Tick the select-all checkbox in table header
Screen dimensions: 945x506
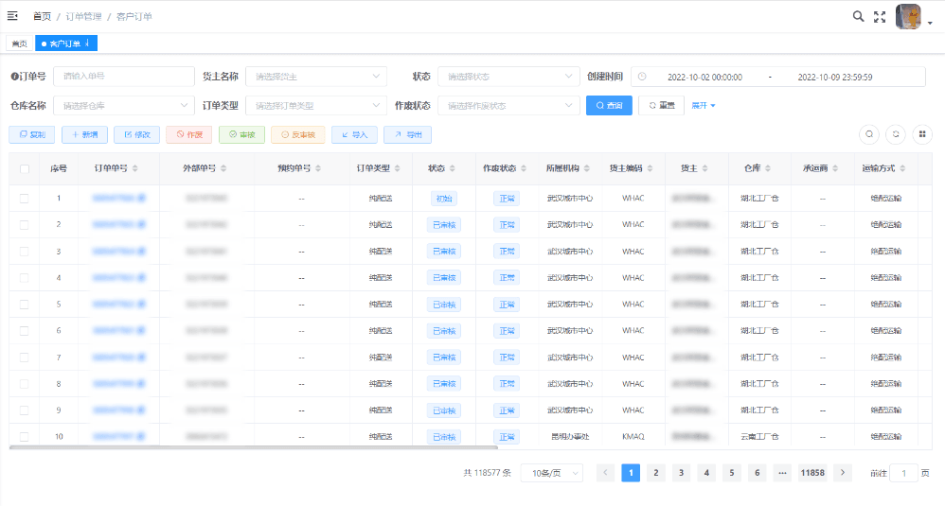point(25,168)
